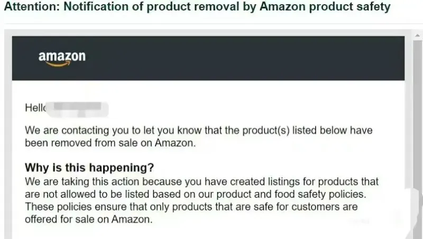This screenshot has width=423, height=239.
Task: Click the Amazon logo in header
Action: click(x=62, y=57)
